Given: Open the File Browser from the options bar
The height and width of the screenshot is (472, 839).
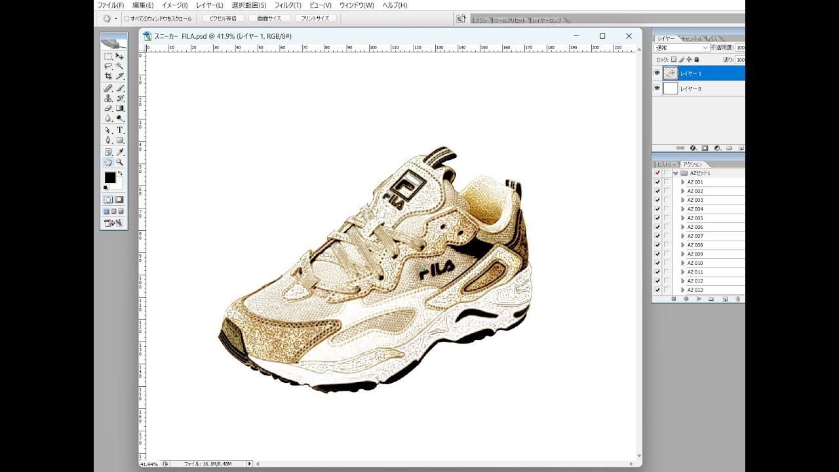Looking at the screenshot, I should coord(461,19).
